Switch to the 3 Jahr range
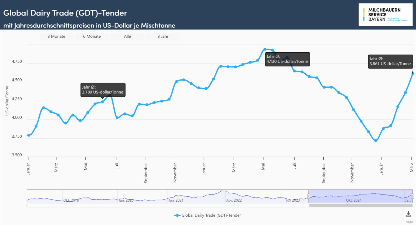This screenshot has width=416, height=244. click(163, 36)
